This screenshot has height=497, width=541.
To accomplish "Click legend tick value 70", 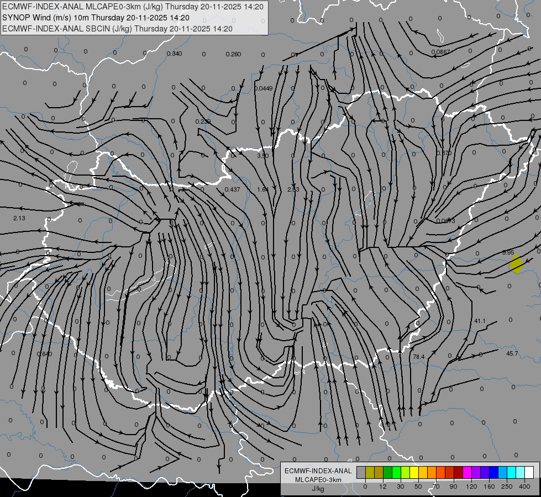I will click(436, 487).
